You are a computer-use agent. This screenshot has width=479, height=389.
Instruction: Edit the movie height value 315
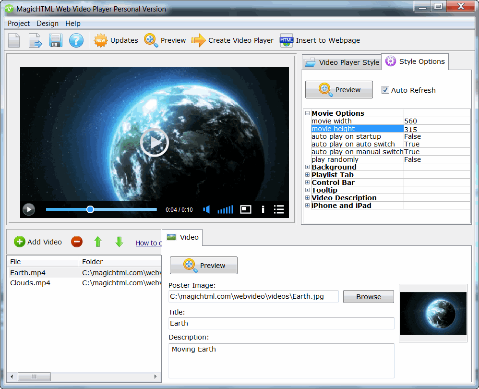coord(437,129)
